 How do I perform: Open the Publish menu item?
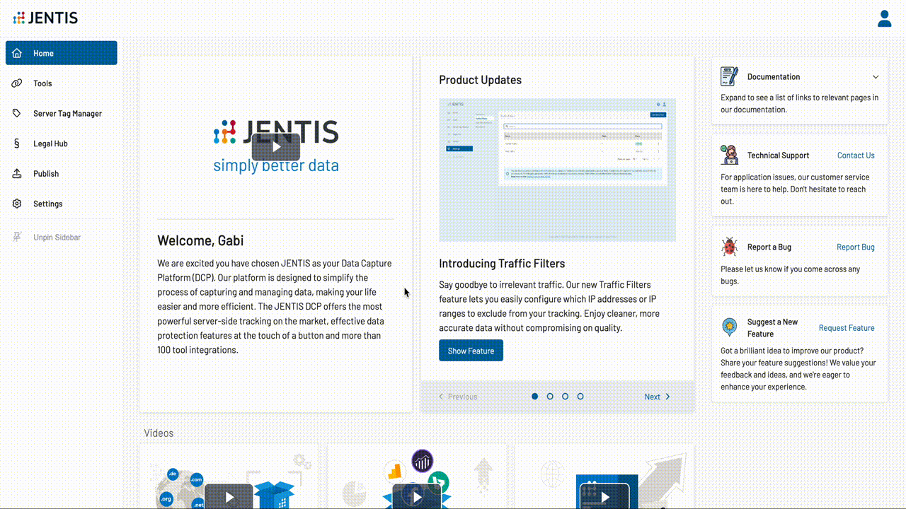pos(62,173)
